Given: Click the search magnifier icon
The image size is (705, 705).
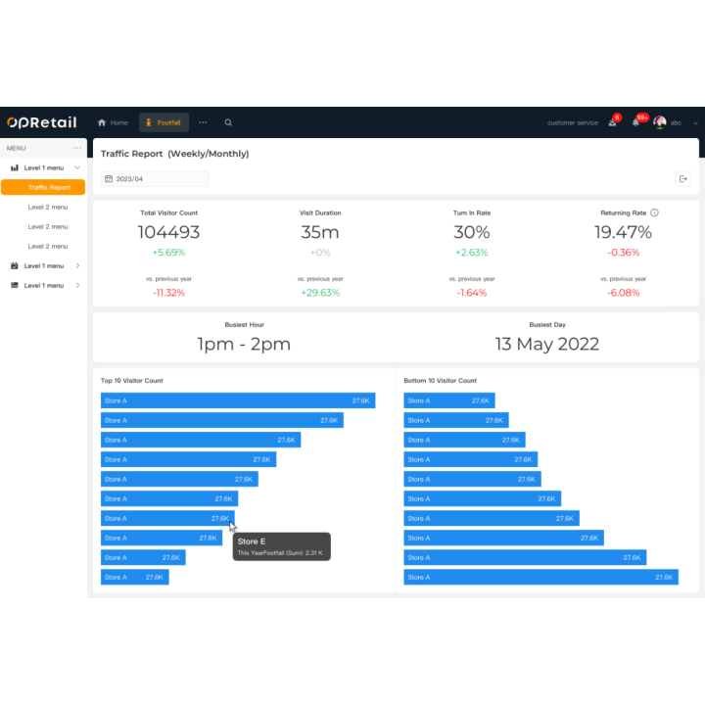Looking at the screenshot, I should pyautogui.click(x=228, y=122).
